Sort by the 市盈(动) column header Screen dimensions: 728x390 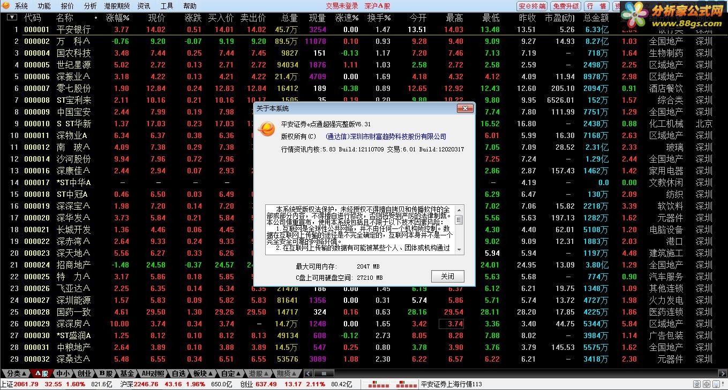(x=559, y=18)
